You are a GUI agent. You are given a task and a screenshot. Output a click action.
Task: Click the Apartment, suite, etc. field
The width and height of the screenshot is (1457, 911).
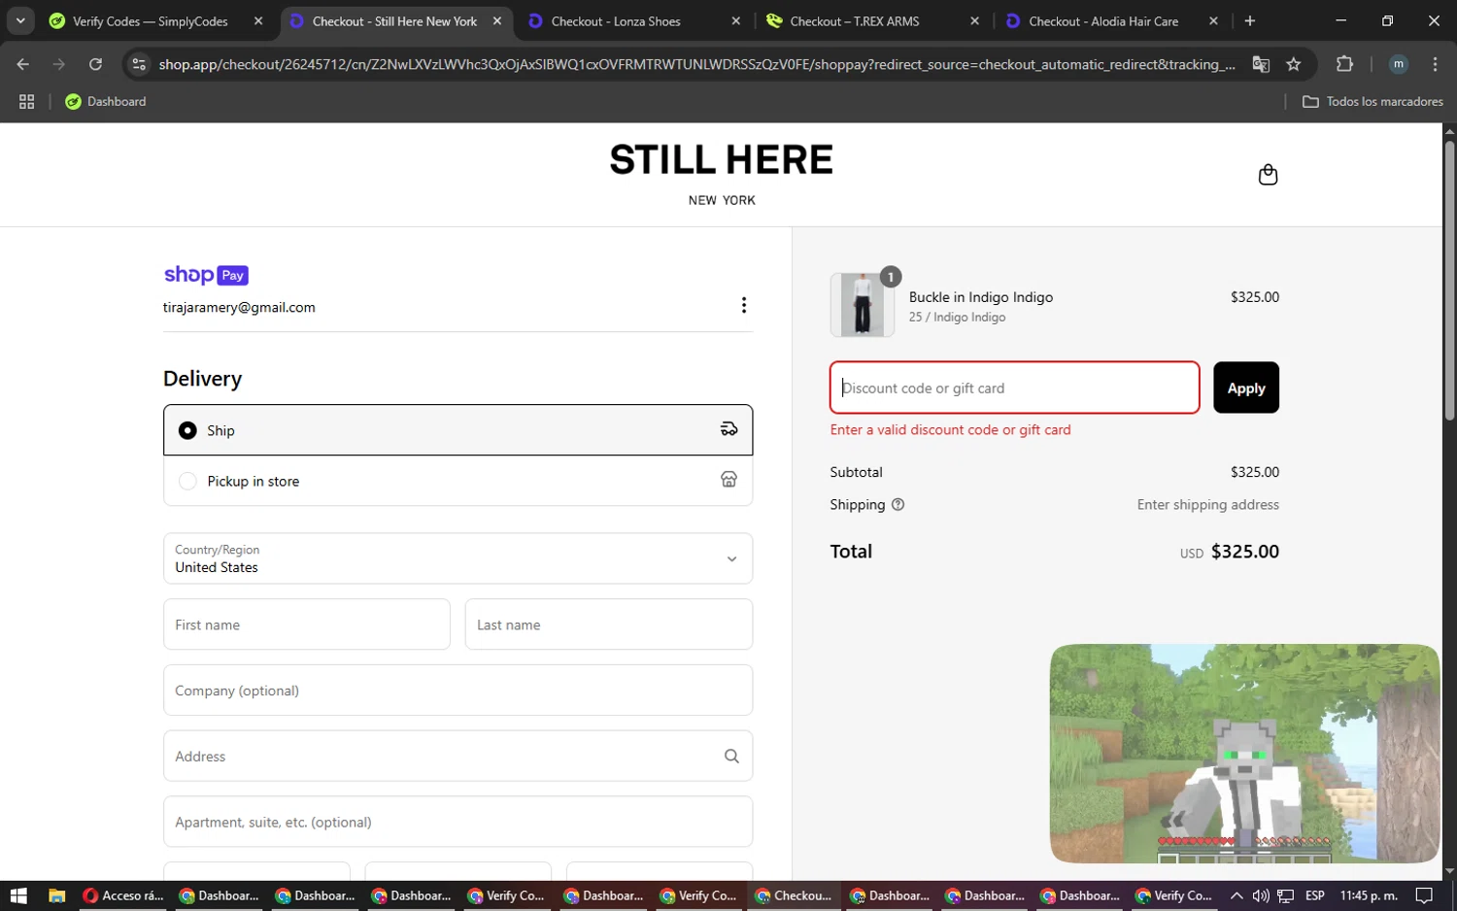point(457,823)
